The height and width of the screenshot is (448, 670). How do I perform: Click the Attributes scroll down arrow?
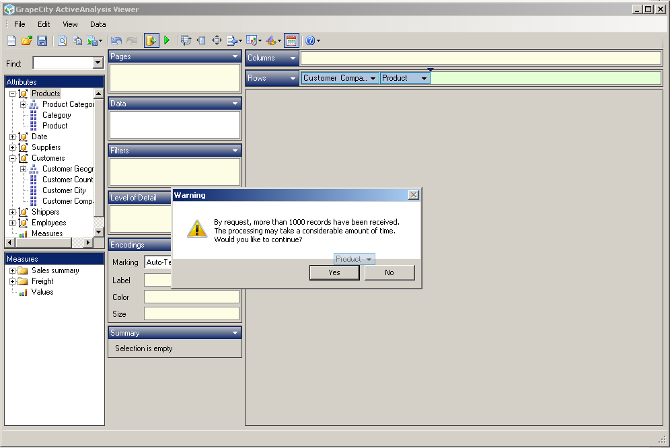tap(99, 232)
